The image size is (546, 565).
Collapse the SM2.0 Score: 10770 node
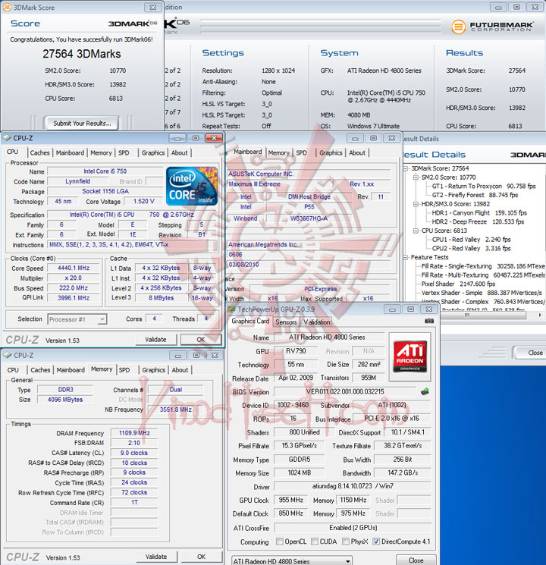pos(416,177)
